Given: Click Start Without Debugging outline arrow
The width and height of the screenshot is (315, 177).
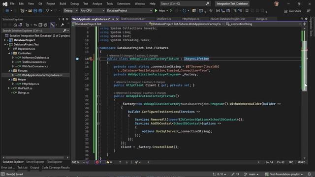Looking at the screenshot, I should coord(171,11).
